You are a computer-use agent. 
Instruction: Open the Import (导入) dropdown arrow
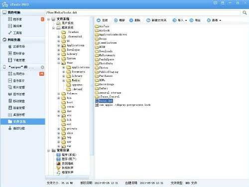(x=186, y=20)
